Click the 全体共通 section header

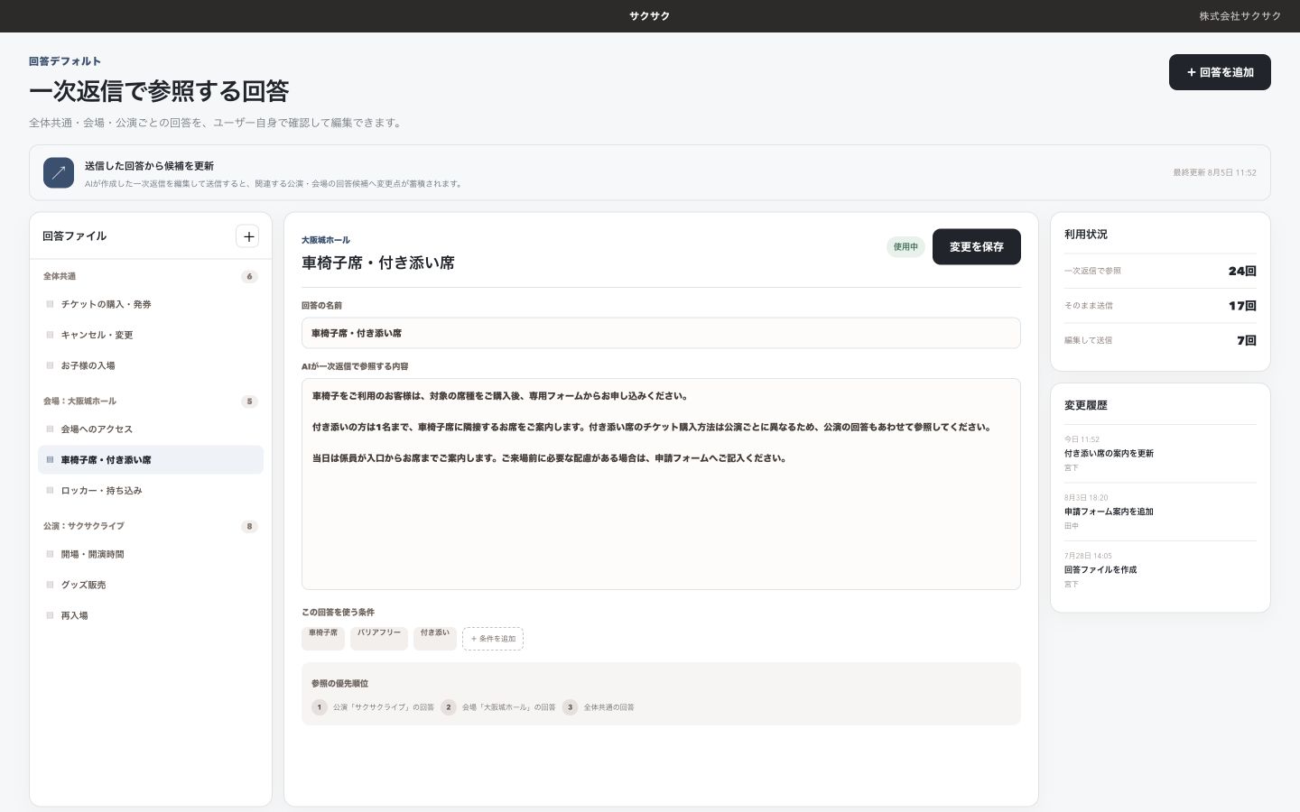60,276
